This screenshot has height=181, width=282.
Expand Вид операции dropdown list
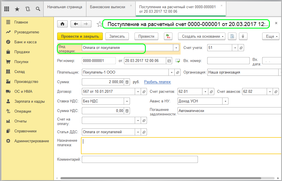(176, 48)
